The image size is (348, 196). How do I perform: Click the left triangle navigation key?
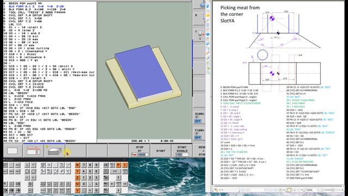(x=27, y=177)
